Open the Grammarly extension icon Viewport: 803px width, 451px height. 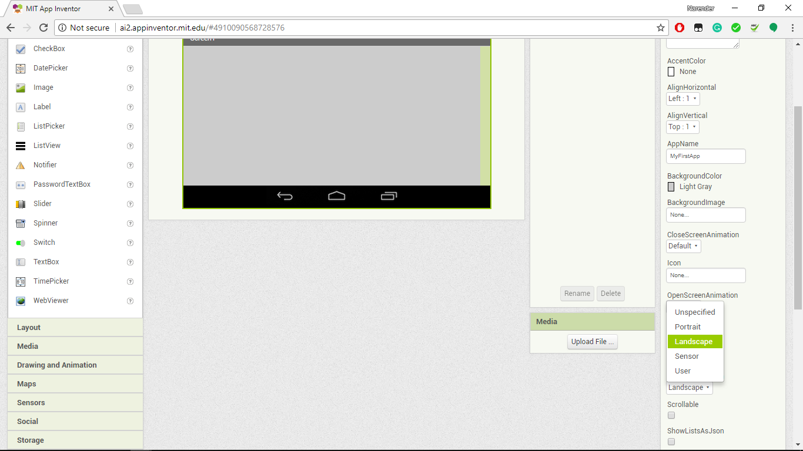[x=717, y=28]
